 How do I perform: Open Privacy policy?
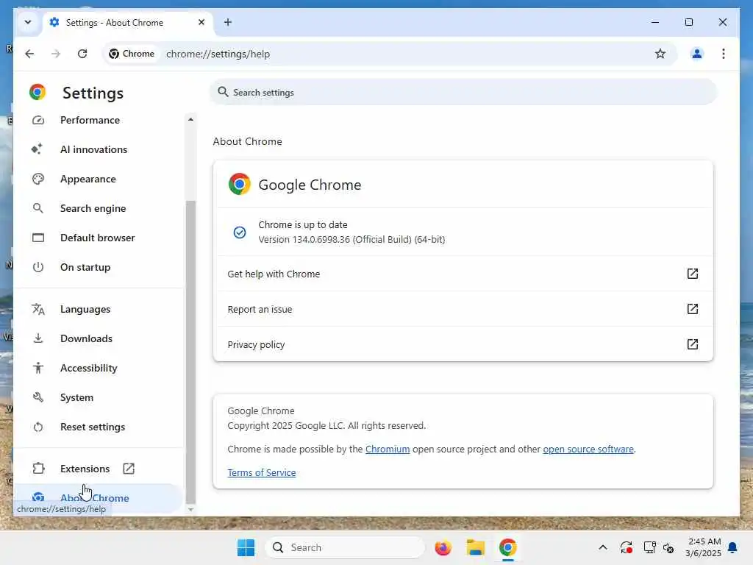tap(463, 344)
